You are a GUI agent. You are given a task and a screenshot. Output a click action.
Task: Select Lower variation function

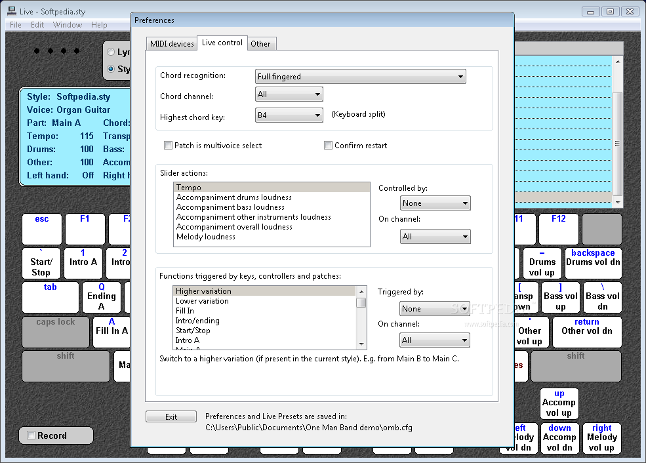pyautogui.click(x=264, y=301)
